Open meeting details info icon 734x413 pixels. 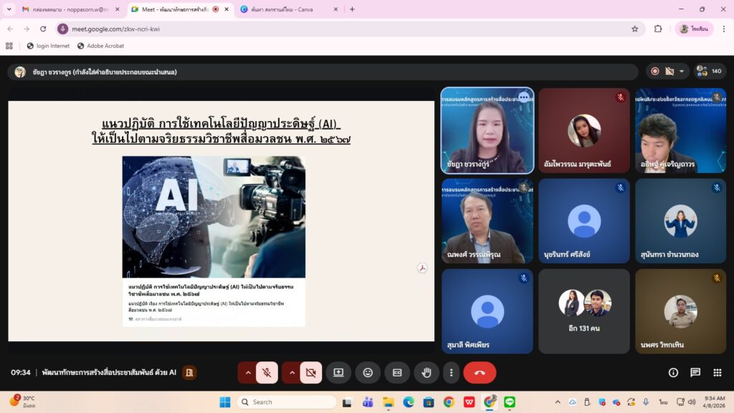tap(673, 373)
